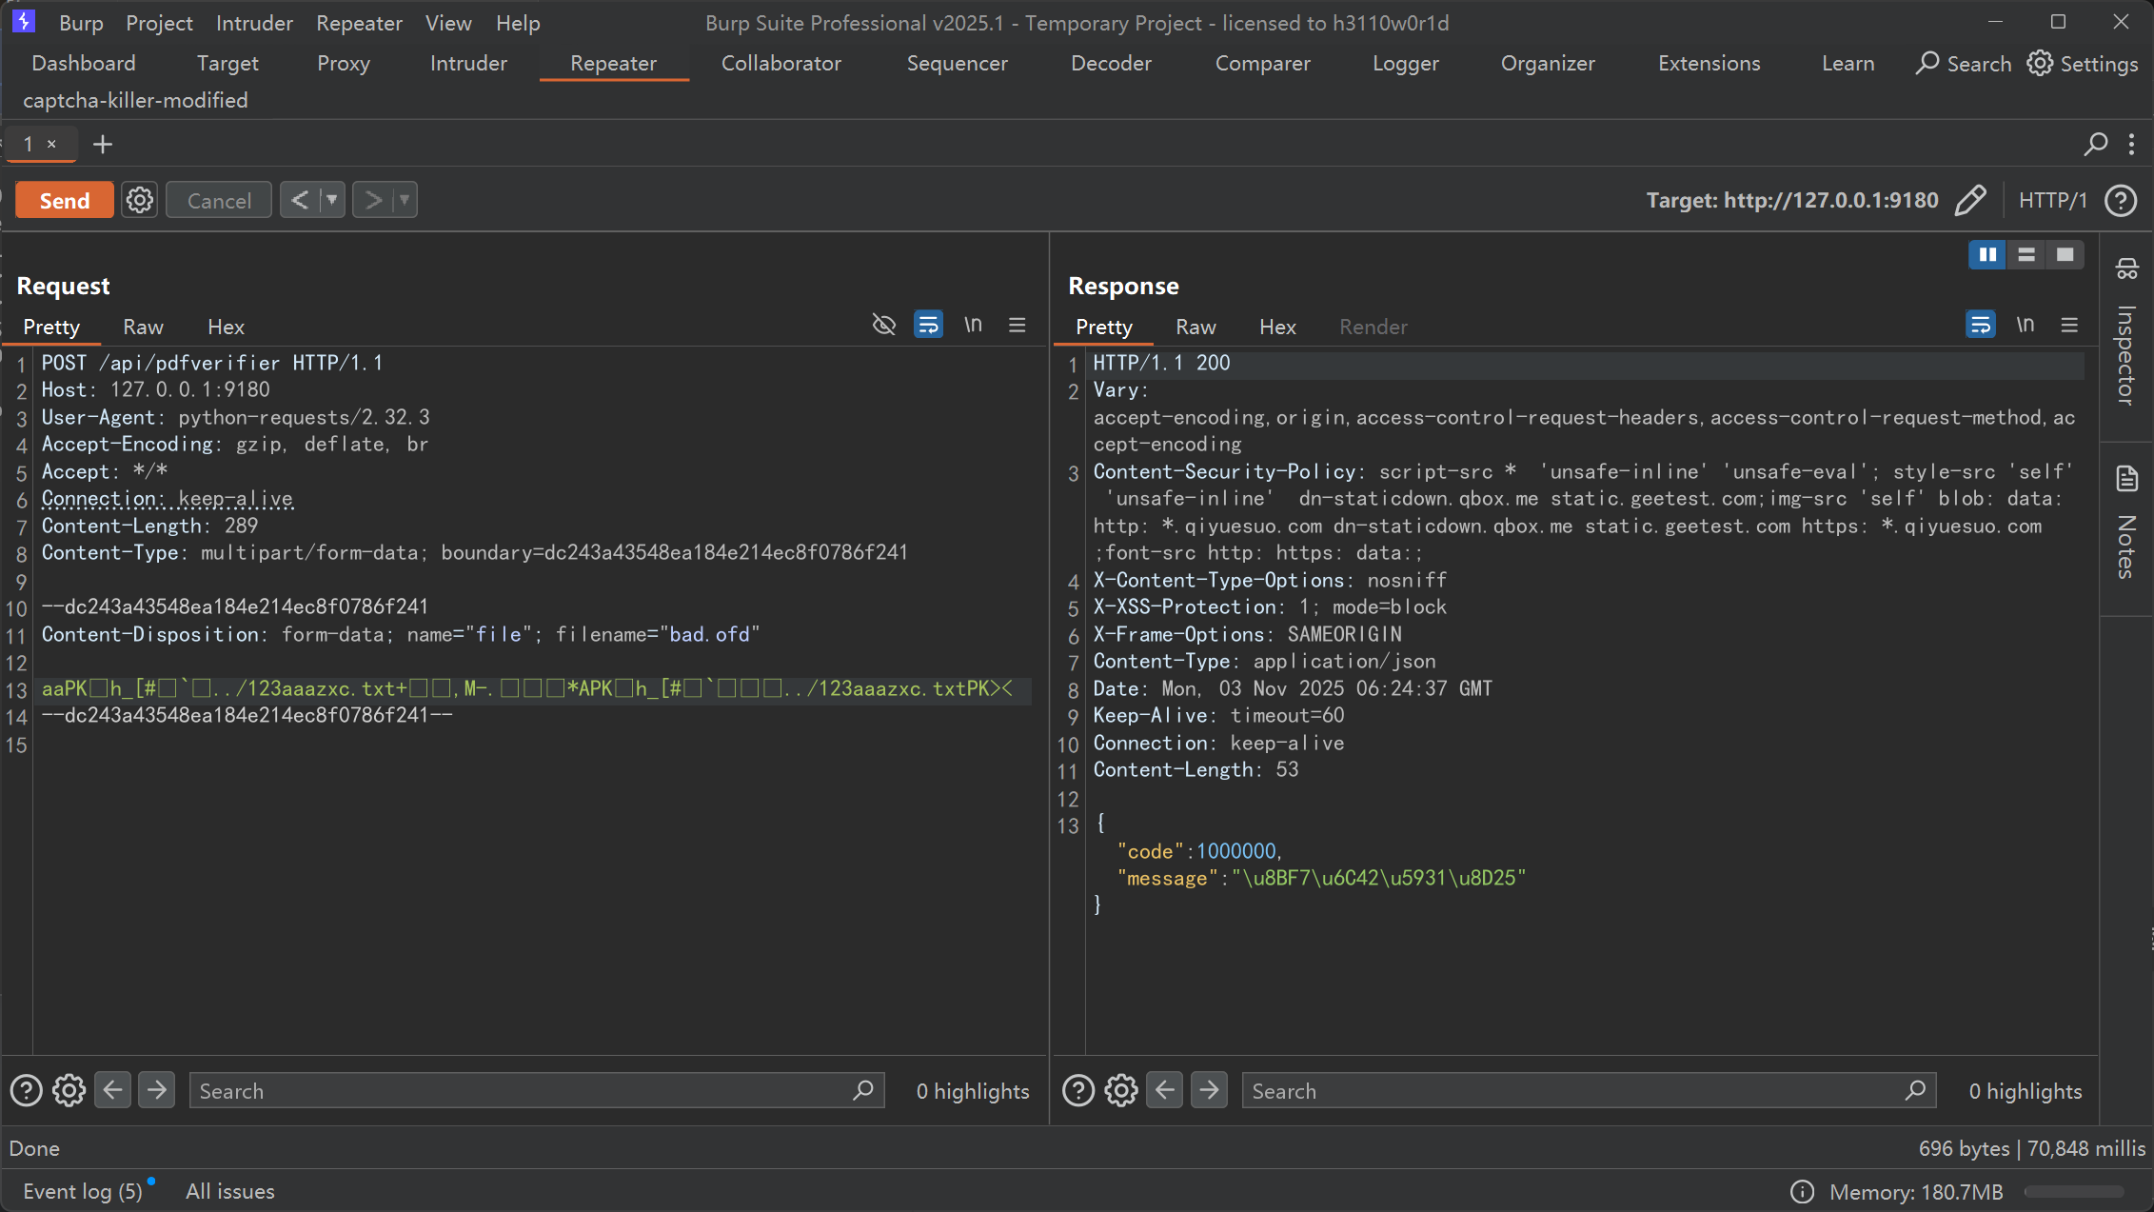Toggle request line wrap button
The image size is (2154, 1212).
(928, 326)
